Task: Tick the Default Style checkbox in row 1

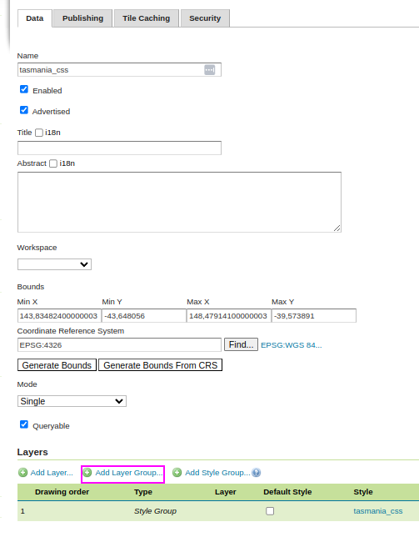Action: [x=270, y=511]
